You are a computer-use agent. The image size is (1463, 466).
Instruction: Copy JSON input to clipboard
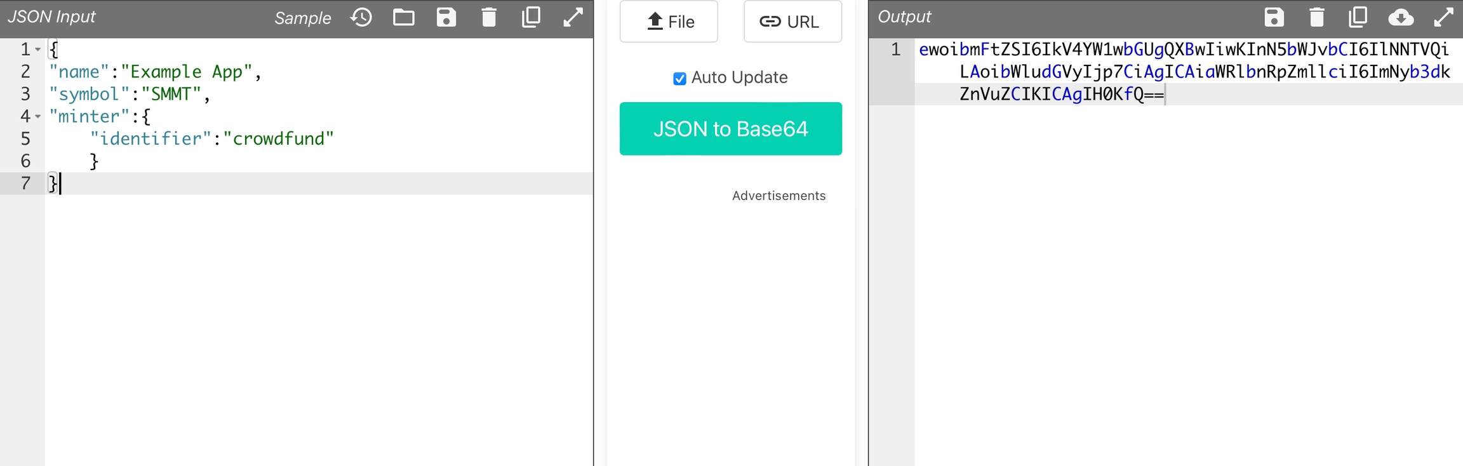tap(531, 17)
